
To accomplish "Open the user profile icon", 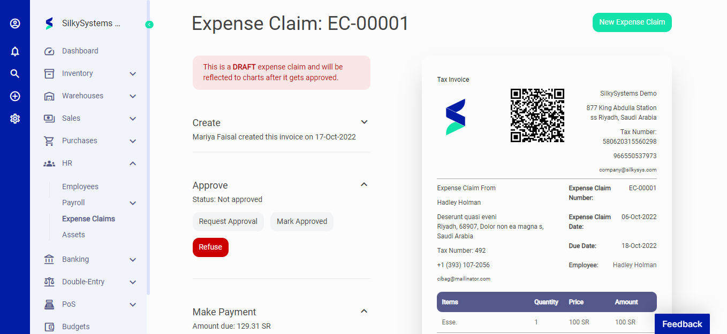I will tap(15, 24).
